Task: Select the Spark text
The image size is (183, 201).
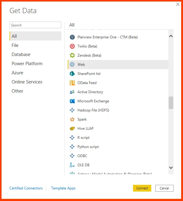Action: [82, 119]
